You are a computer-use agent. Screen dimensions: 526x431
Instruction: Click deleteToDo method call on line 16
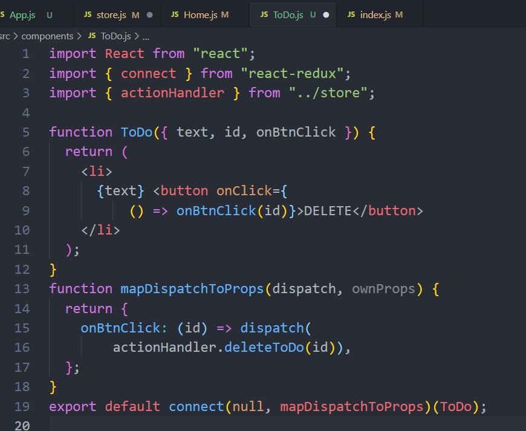coord(264,348)
